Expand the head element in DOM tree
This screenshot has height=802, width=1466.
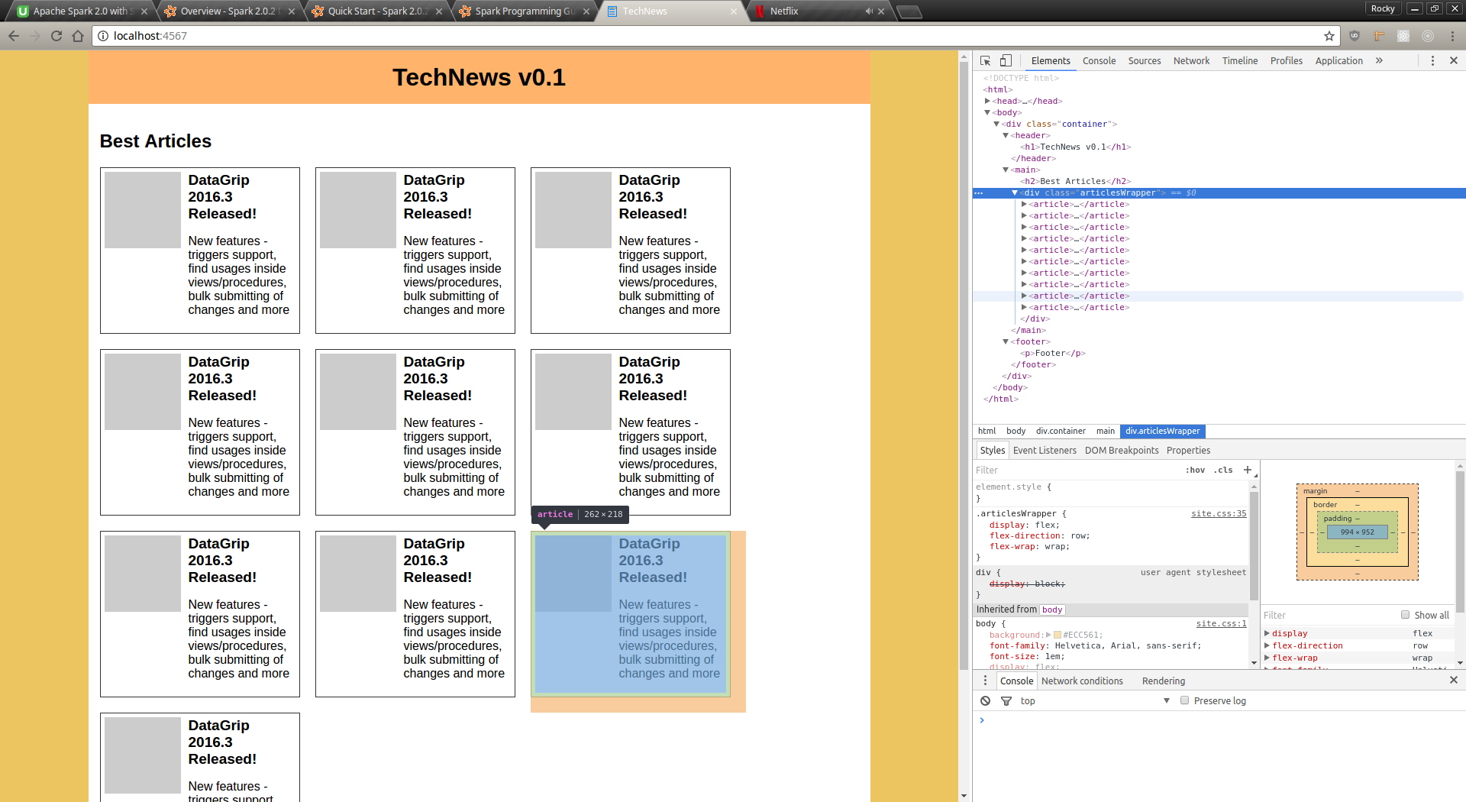[987, 101]
